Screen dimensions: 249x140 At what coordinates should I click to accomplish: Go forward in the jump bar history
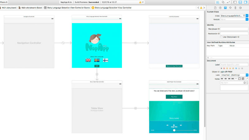tap(204, 7)
